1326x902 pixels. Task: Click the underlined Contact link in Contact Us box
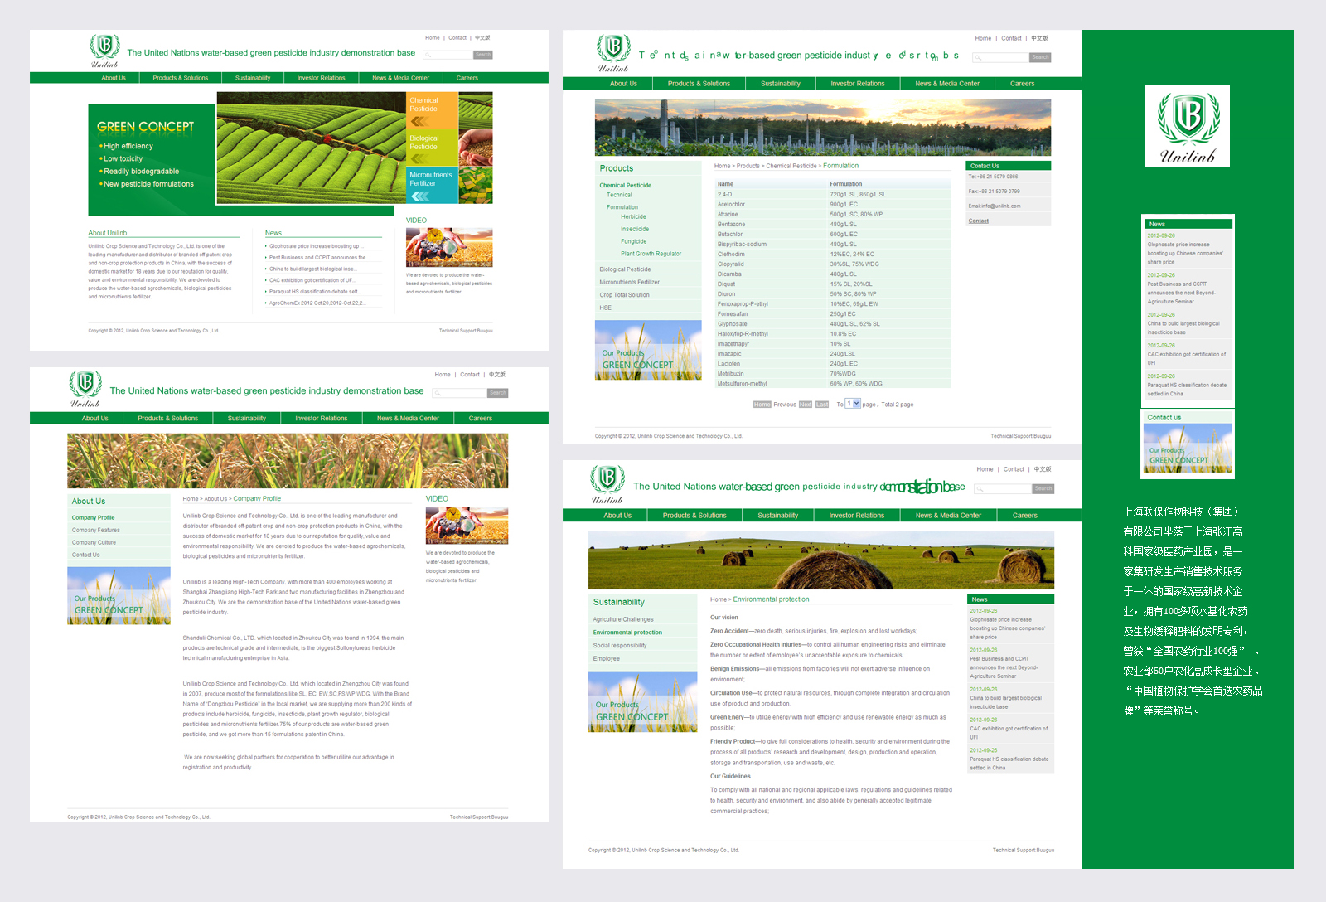click(x=978, y=221)
